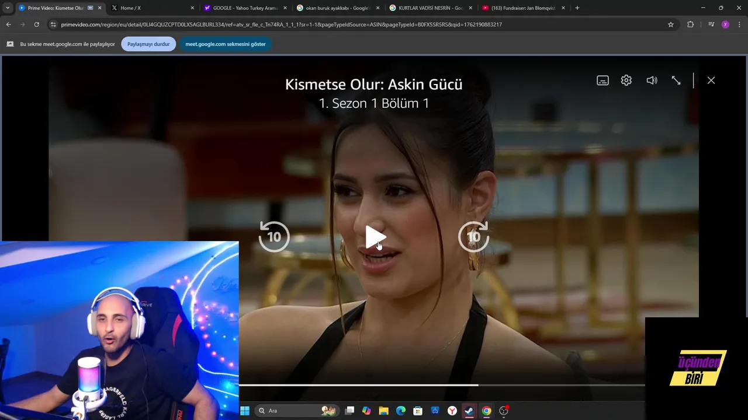Screen dimensions: 748x420
Task: Open the Chrome extensions puzzle icon
Action: coord(691,24)
